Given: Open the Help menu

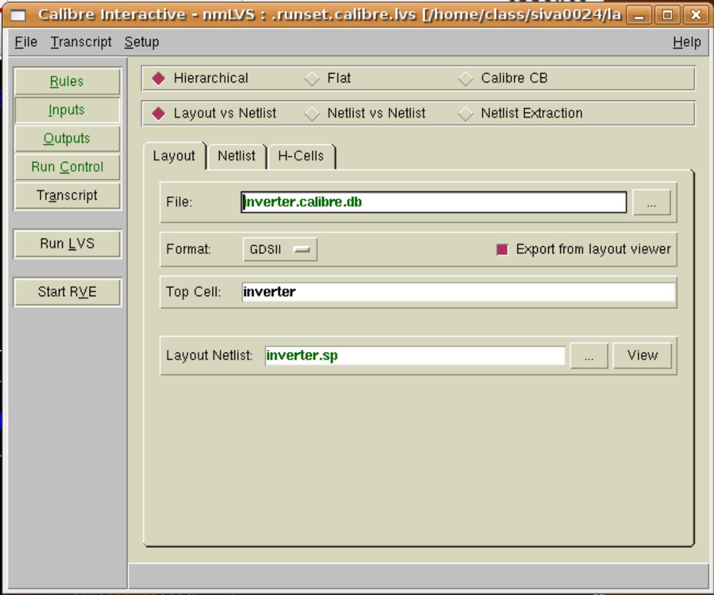Looking at the screenshot, I should tap(686, 42).
